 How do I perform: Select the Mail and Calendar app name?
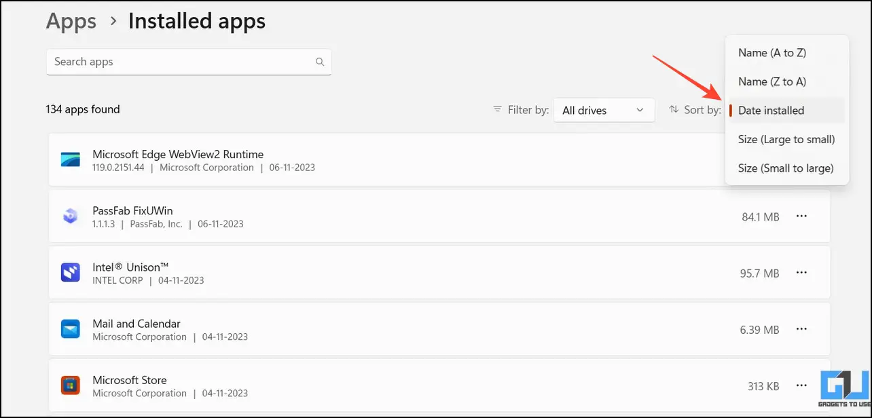coord(137,324)
